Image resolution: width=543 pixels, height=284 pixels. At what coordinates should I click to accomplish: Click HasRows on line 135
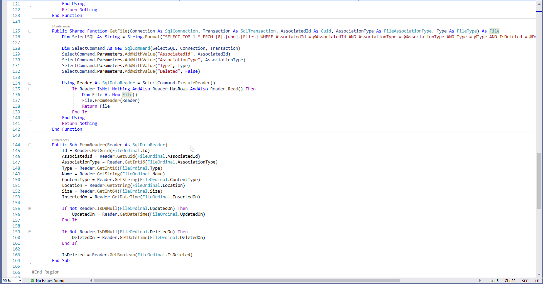coord(179,89)
